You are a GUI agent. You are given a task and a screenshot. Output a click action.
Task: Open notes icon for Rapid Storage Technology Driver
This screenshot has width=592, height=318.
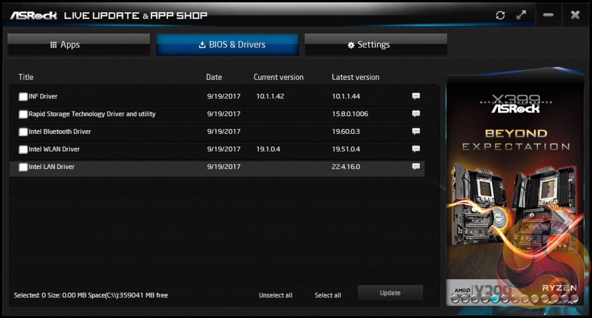tap(416, 113)
